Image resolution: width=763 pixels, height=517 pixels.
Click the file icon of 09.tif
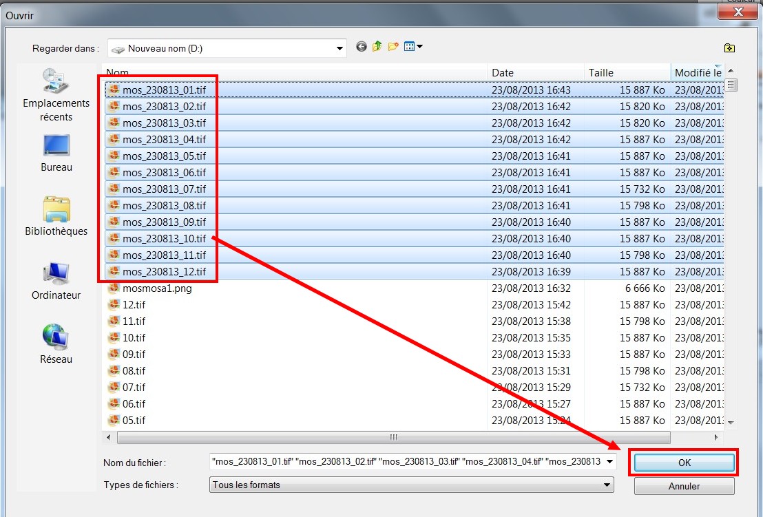click(x=114, y=354)
